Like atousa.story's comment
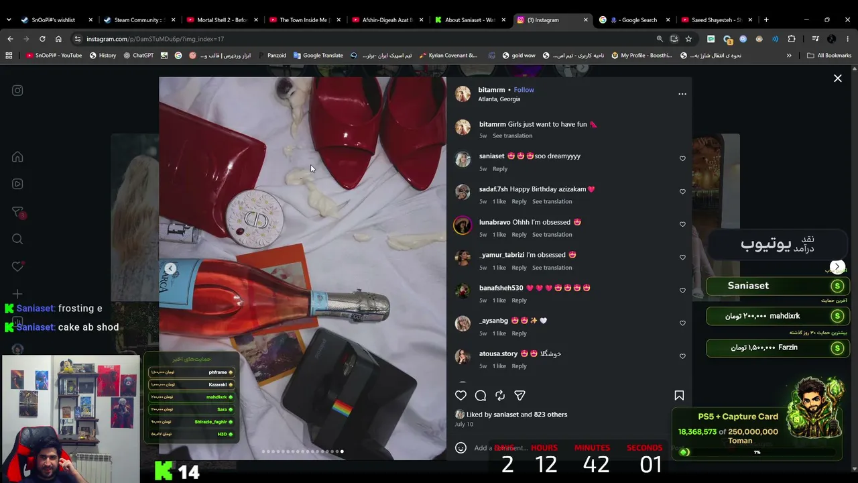Image resolution: width=858 pixels, height=483 pixels. pos(682,356)
